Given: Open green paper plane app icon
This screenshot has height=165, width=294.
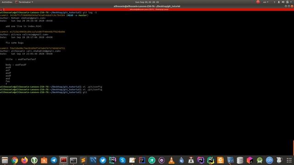Looking at the screenshot, I should 152,160.
